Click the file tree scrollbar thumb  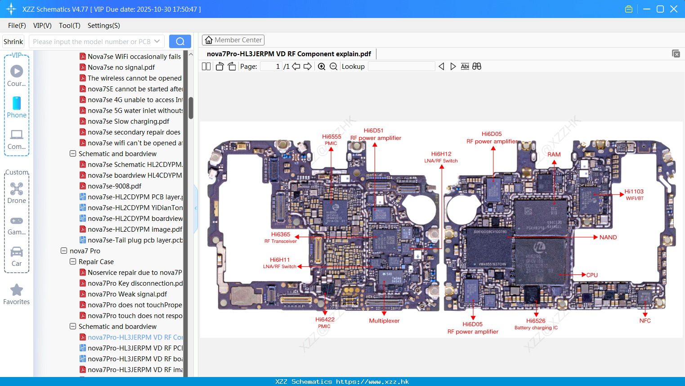(191, 108)
